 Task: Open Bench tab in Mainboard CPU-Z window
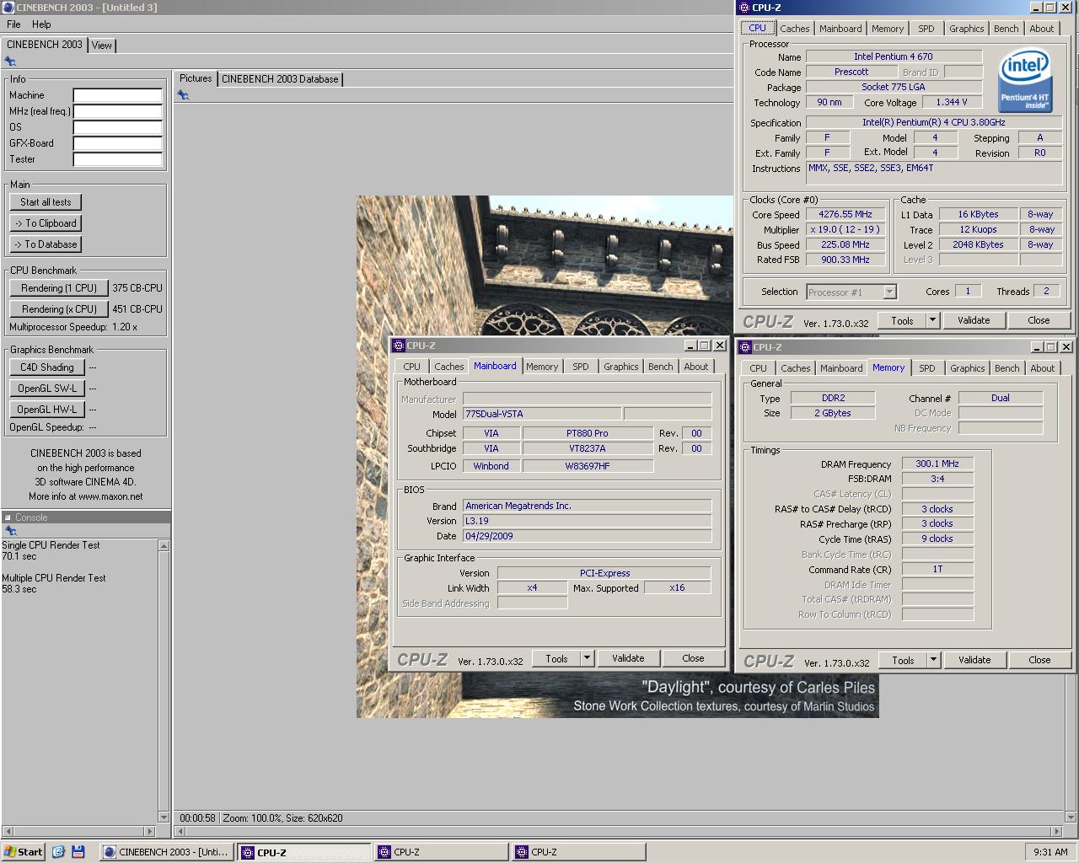pyautogui.click(x=661, y=367)
